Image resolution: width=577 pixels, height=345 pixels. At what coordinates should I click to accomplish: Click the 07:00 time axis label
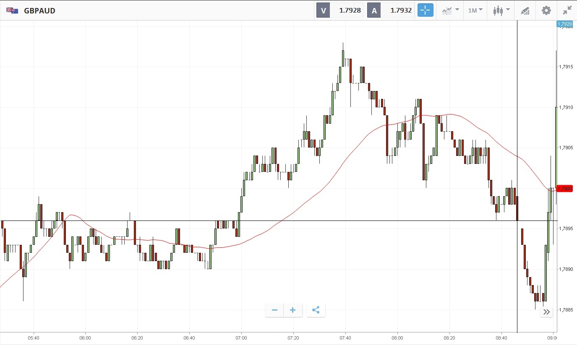point(241,337)
